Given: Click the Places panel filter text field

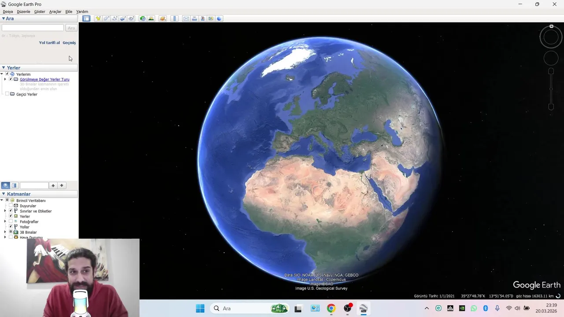Looking at the screenshot, I should click(34, 185).
